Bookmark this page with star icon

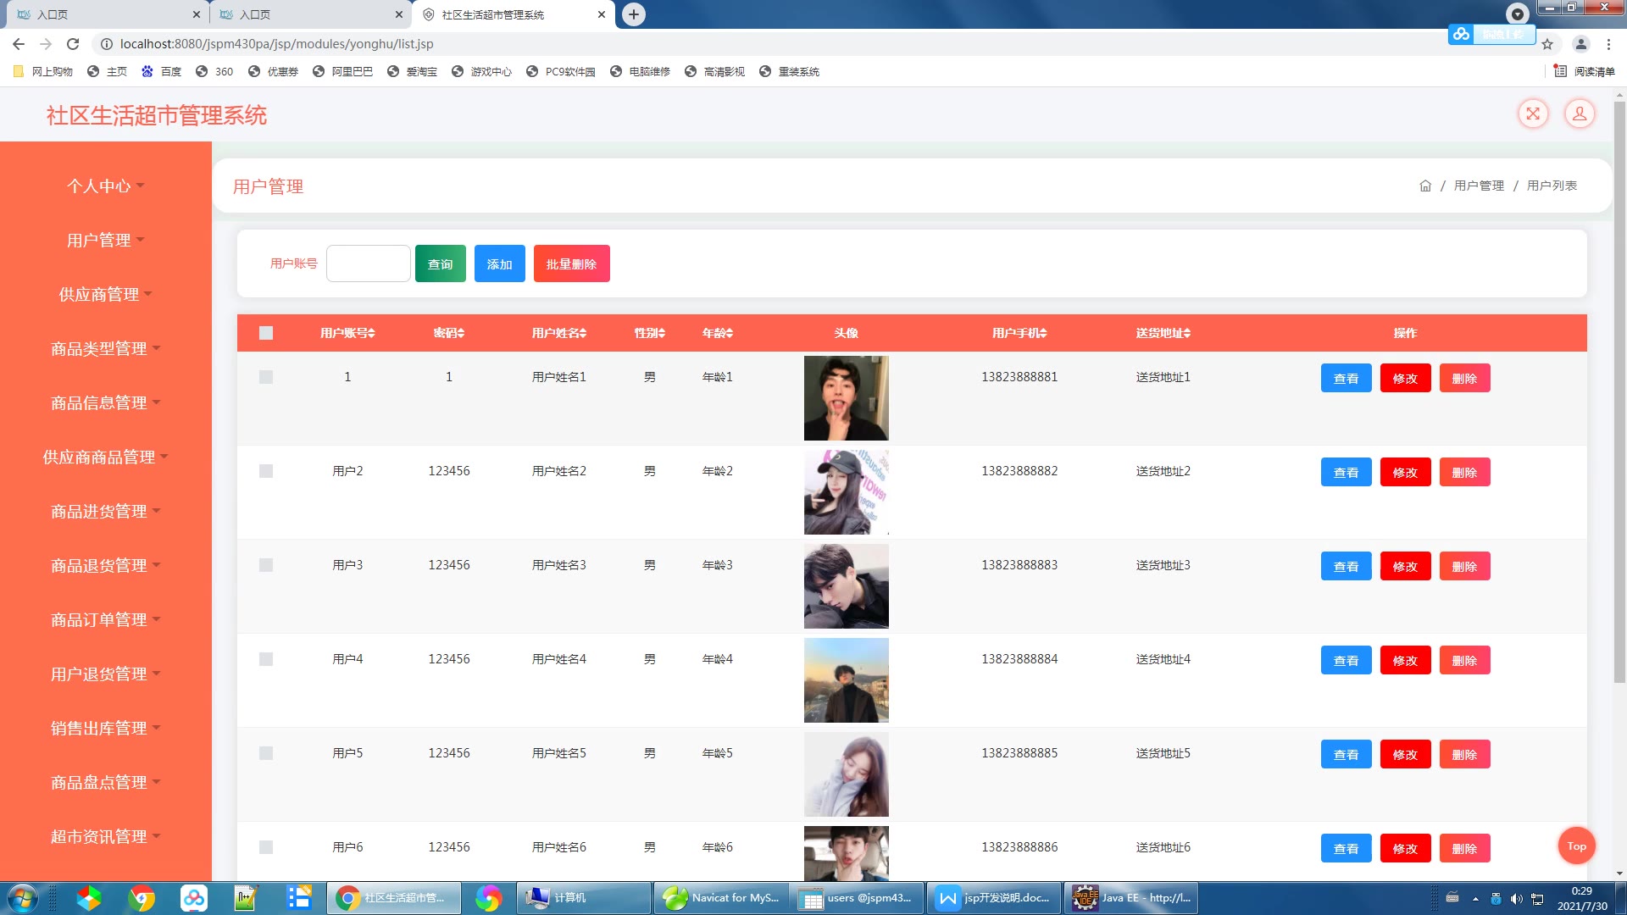click(x=1546, y=44)
